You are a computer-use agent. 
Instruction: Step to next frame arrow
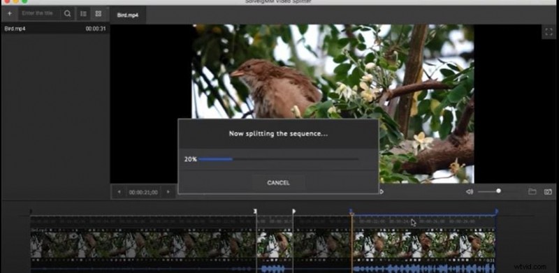(168, 192)
